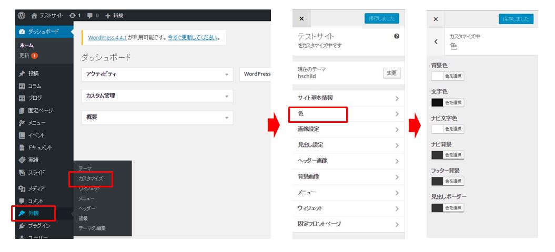This screenshot has height=252, width=555.
Task: Click the コメント comment icon
Action: pos(22,201)
